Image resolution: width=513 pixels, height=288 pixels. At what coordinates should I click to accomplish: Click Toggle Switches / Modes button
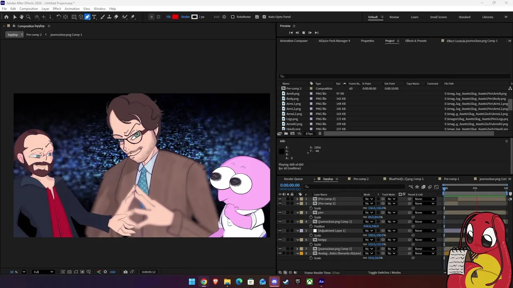(x=384, y=272)
